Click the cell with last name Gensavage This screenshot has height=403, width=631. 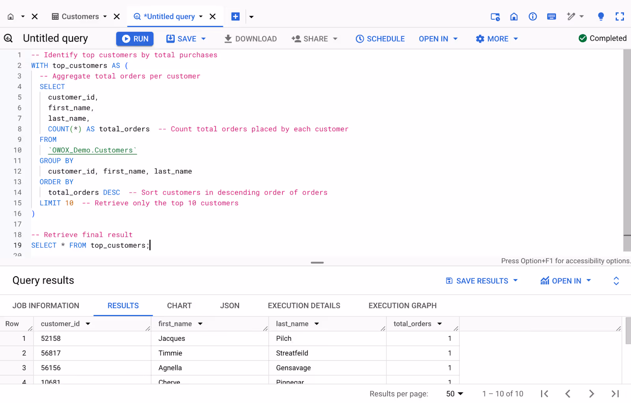point(327,368)
